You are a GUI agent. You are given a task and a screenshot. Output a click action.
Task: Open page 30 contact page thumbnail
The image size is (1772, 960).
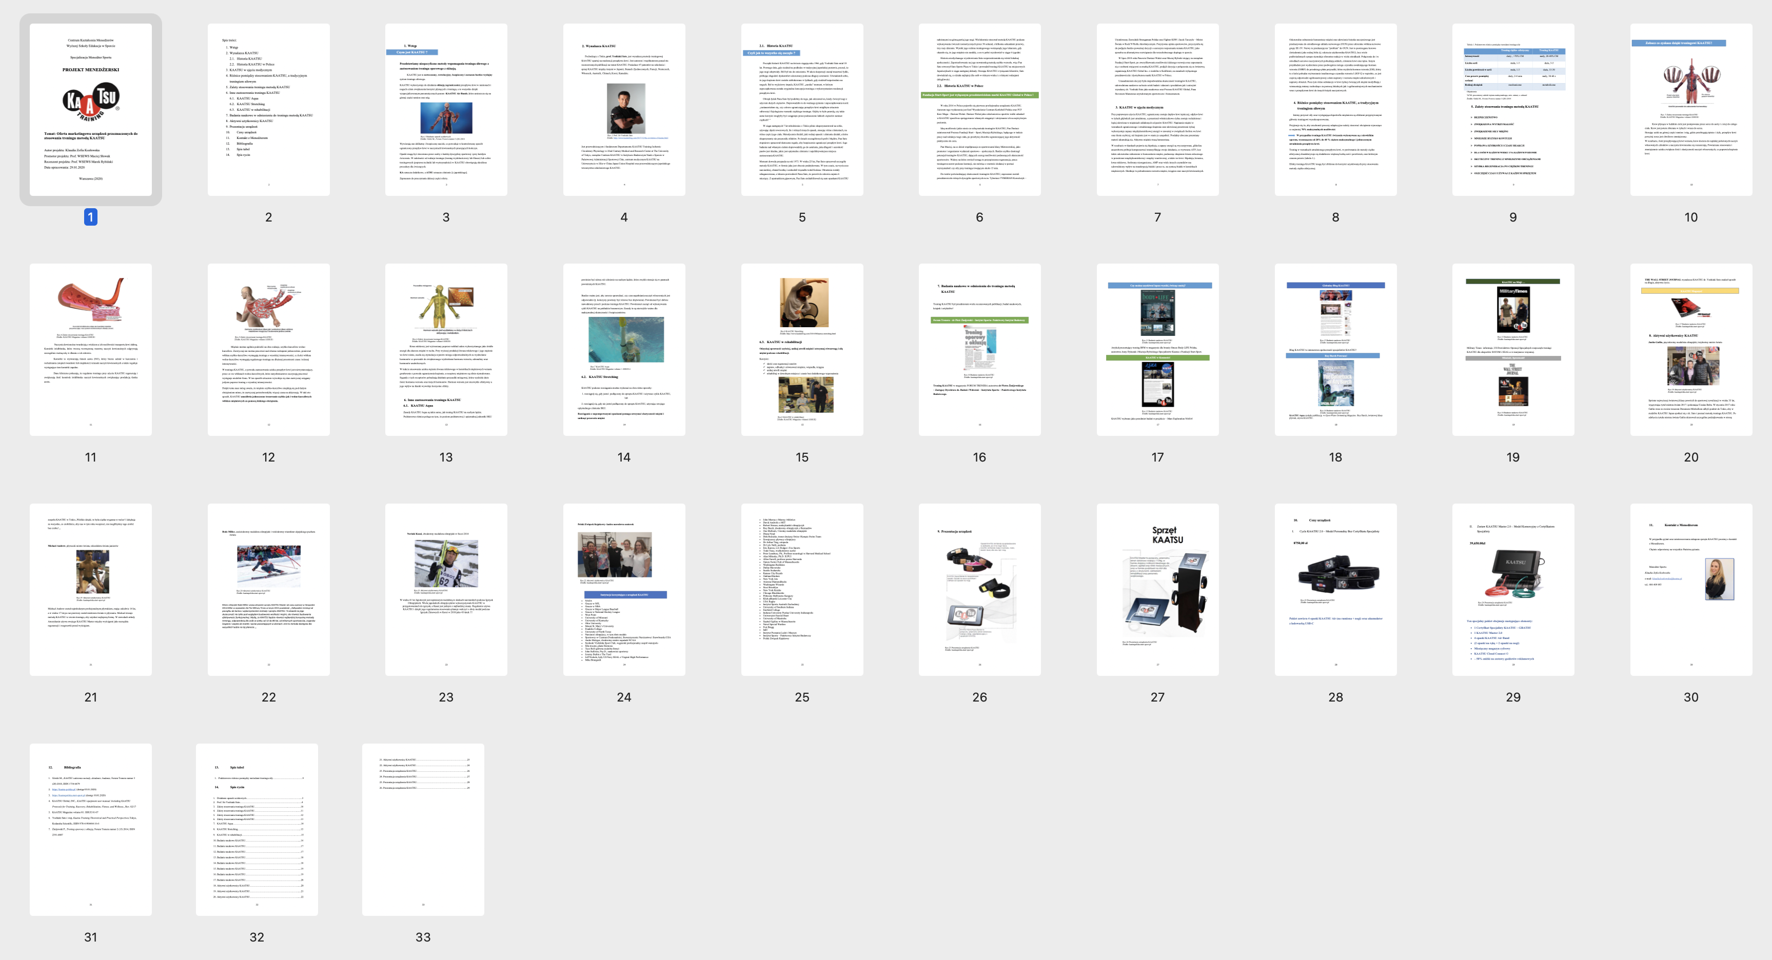click(1691, 589)
